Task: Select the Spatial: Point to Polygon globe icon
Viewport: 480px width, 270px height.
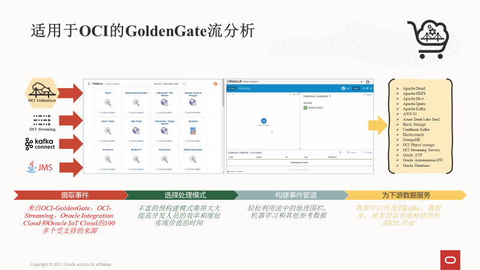Action: [193, 103]
